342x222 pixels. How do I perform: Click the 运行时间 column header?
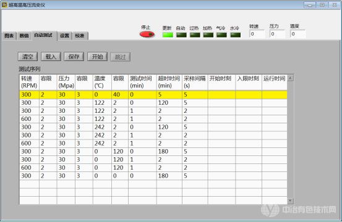[x=275, y=82]
